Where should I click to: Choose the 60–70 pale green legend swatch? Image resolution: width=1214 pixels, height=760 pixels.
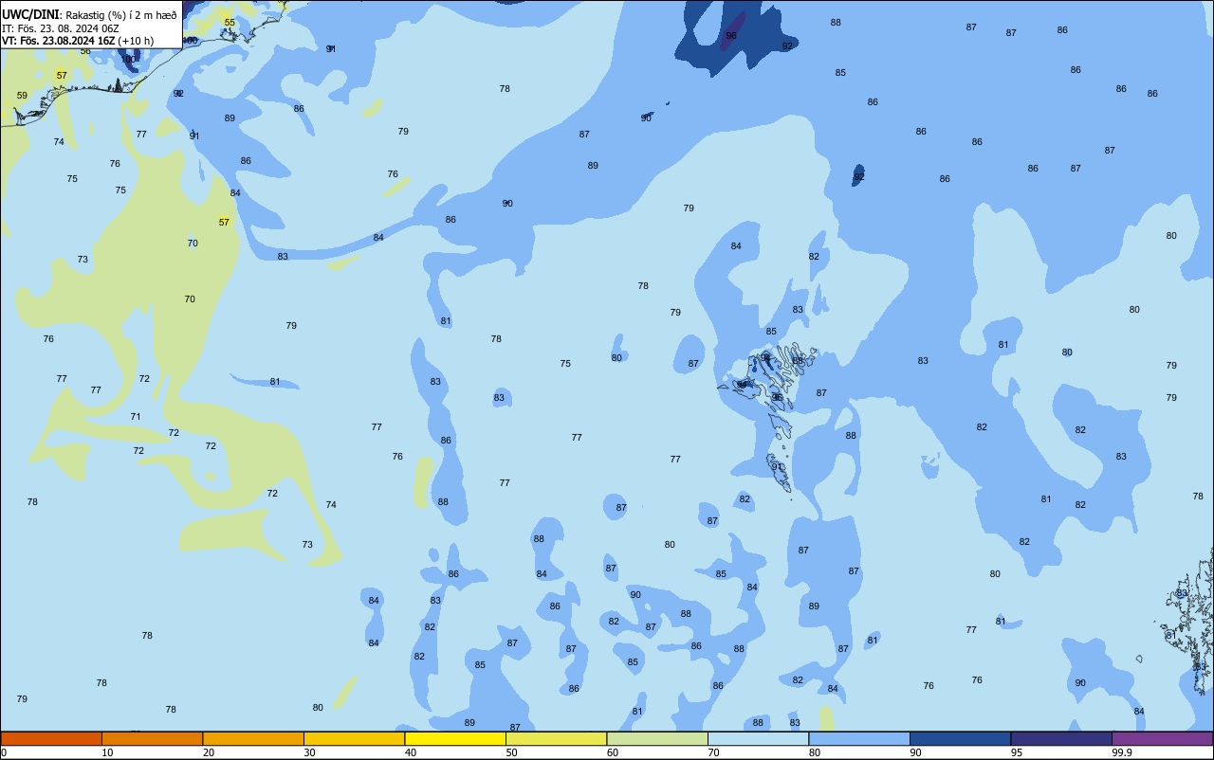point(657,738)
